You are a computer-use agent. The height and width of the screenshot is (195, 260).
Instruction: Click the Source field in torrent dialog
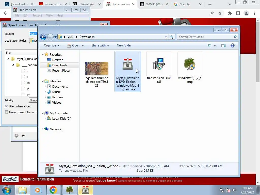(33, 34)
